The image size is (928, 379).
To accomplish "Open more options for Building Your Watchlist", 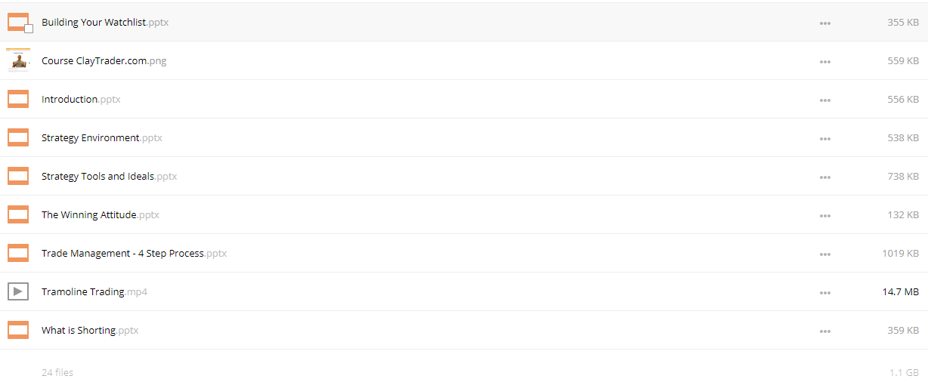I will [x=825, y=23].
